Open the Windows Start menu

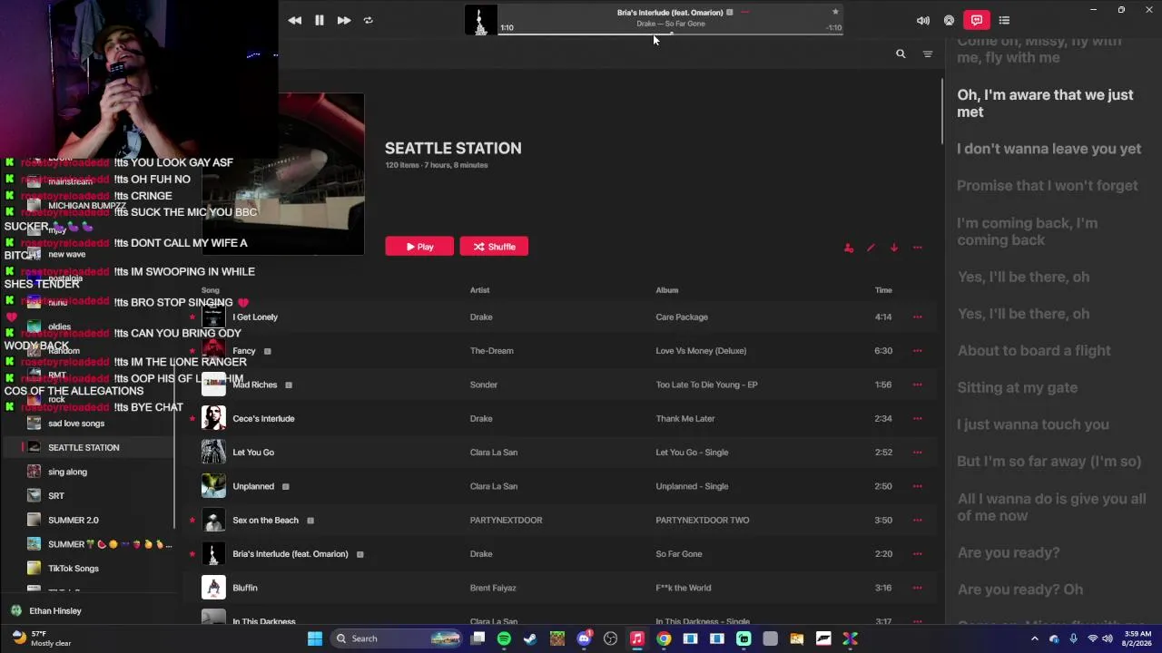click(x=315, y=638)
